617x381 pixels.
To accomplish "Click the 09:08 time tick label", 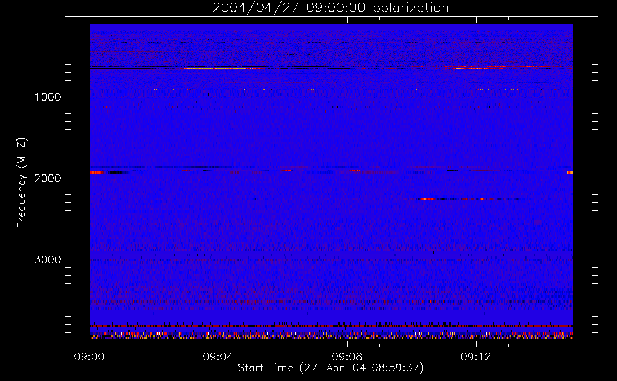I will click(x=347, y=357).
